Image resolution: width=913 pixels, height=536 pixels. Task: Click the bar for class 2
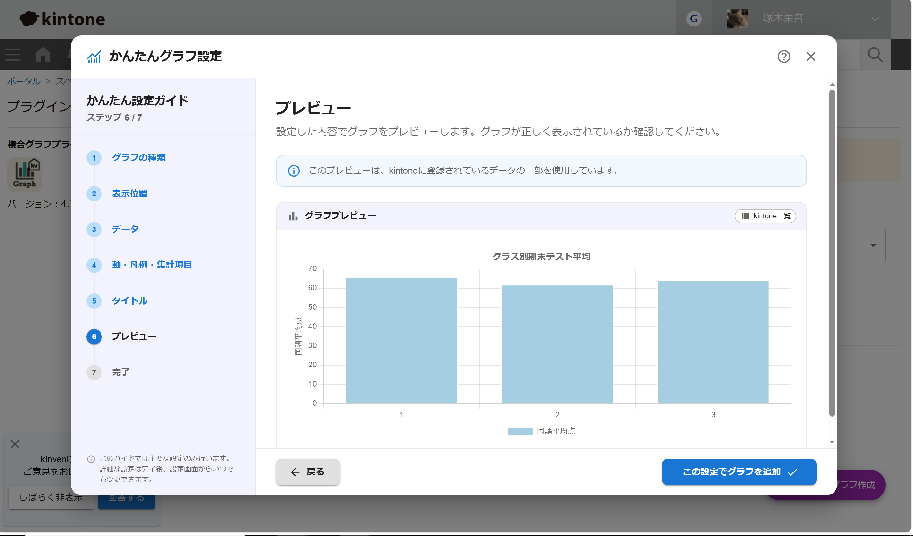pyautogui.click(x=557, y=344)
